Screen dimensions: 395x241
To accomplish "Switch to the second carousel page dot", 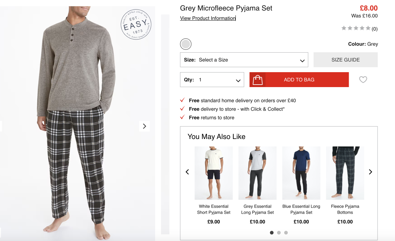I will point(279,233).
